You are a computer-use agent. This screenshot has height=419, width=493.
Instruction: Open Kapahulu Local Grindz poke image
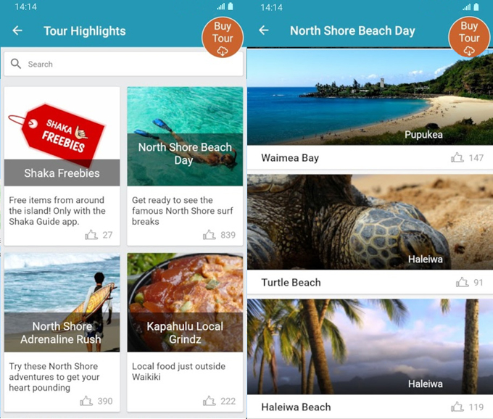pyautogui.click(x=185, y=302)
